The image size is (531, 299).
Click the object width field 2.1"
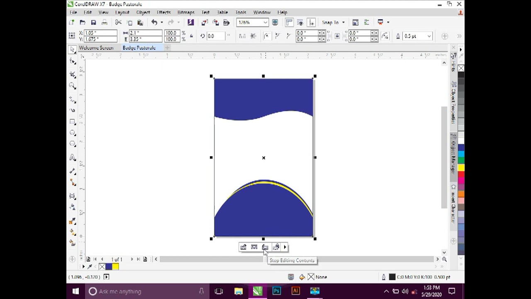point(146,33)
